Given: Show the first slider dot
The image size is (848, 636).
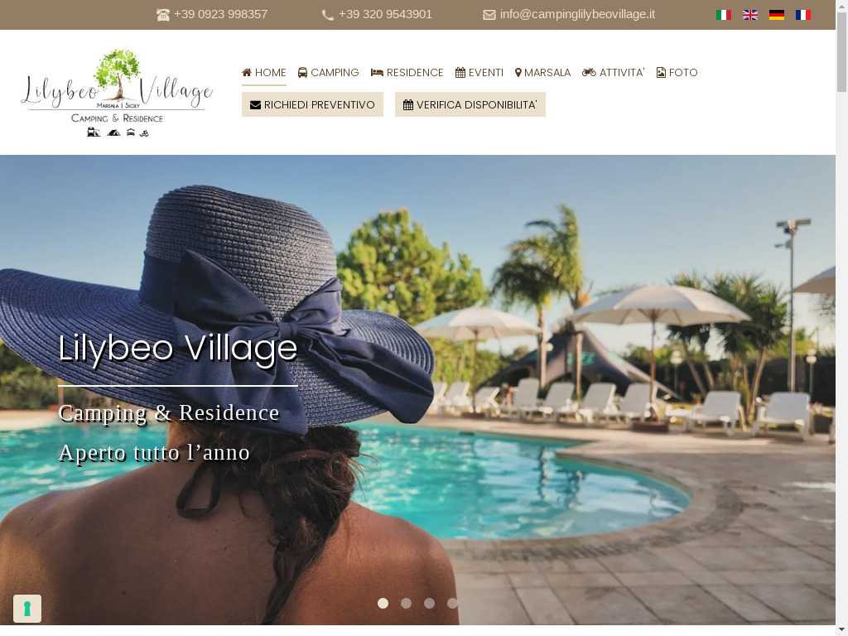Looking at the screenshot, I should [383, 603].
